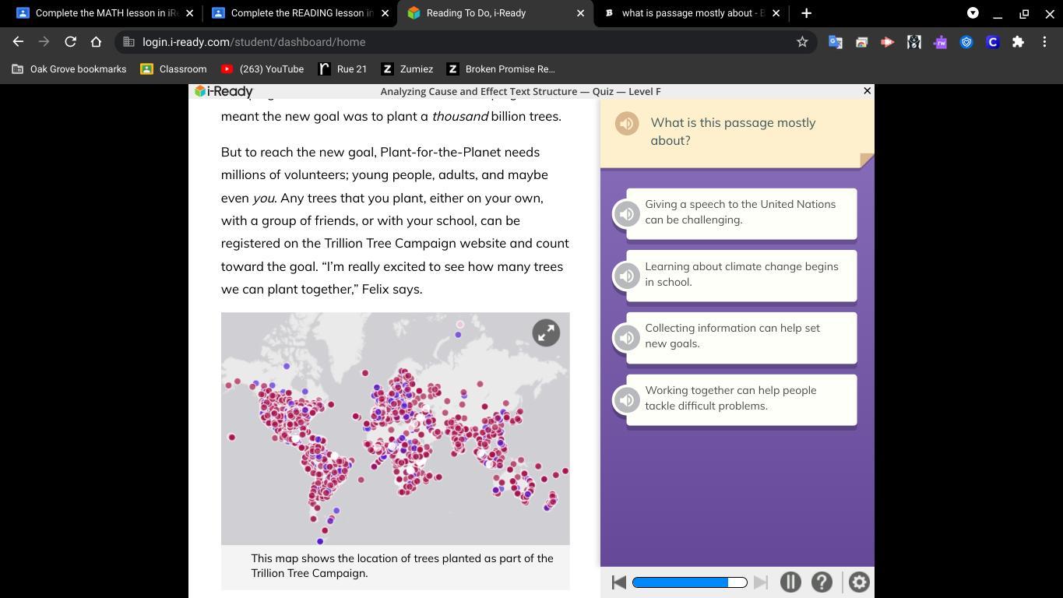Go back to the previous quiz item
Image resolution: width=1063 pixels, height=598 pixels.
619,582
